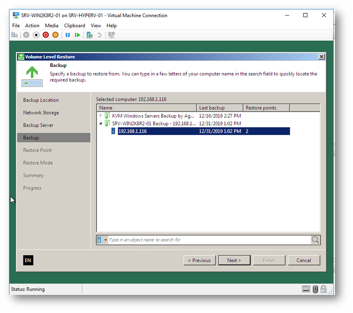Click the object name search field
Image resolution: width=353 pixels, height=313 pixels.
(x=209, y=240)
